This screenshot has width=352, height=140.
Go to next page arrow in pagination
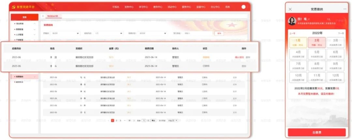[134, 121]
